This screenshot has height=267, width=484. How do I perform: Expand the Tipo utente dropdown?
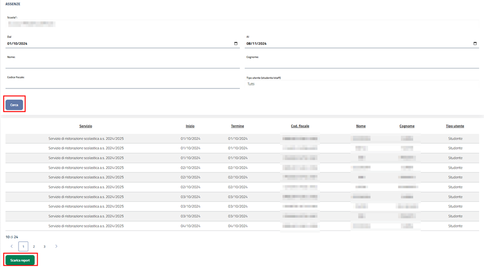pyautogui.click(x=362, y=84)
